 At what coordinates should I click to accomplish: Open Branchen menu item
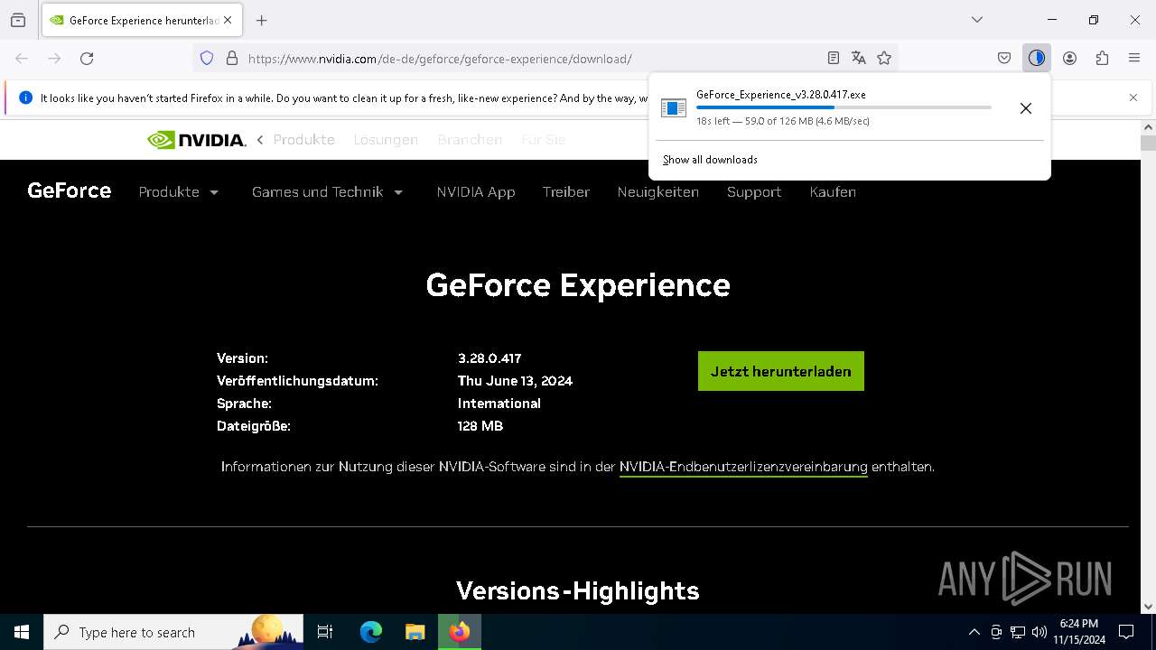470,140
